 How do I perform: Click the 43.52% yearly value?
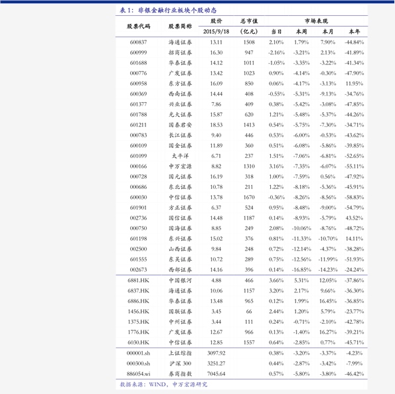(x=355, y=218)
